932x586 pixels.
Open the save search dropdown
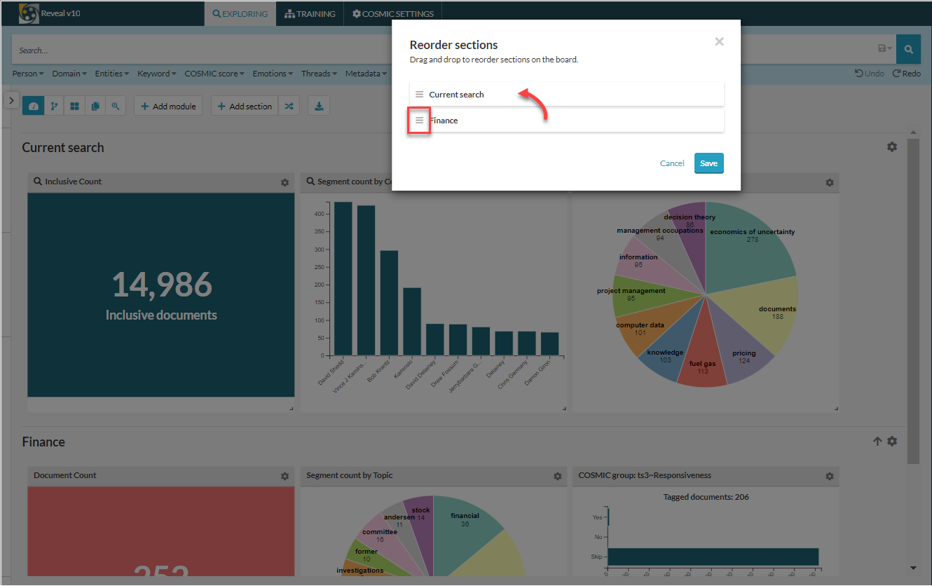coord(885,49)
